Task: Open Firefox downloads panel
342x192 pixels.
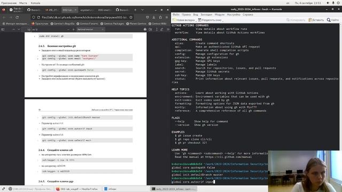Action: point(154,18)
